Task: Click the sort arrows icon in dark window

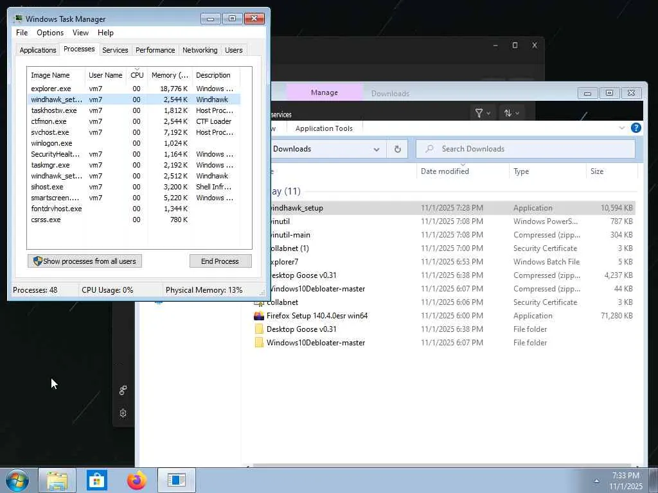Action: 508,113
